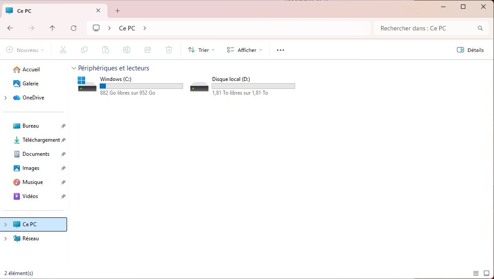494x279 pixels.
Task: Click the Paste clipboard icon
Action: click(x=105, y=50)
